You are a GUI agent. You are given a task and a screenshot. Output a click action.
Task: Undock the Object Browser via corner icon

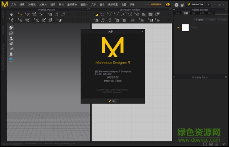click(x=226, y=9)
